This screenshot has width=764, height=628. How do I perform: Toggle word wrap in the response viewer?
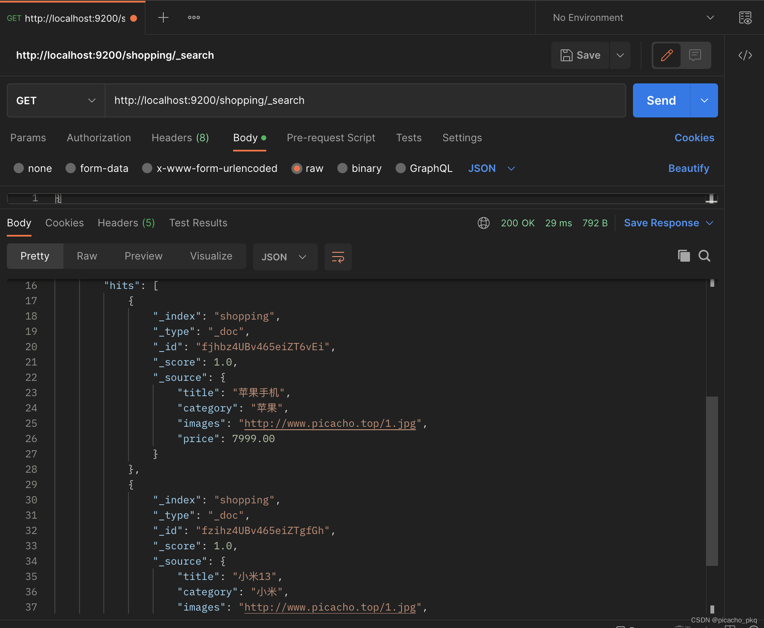(338, 257)
